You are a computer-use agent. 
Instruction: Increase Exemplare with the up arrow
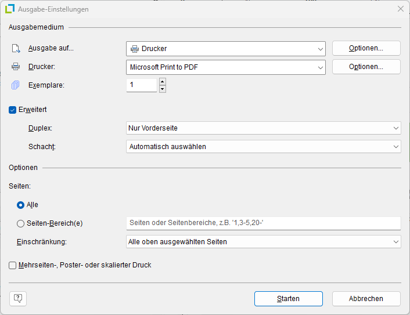(x=162, y=81)
